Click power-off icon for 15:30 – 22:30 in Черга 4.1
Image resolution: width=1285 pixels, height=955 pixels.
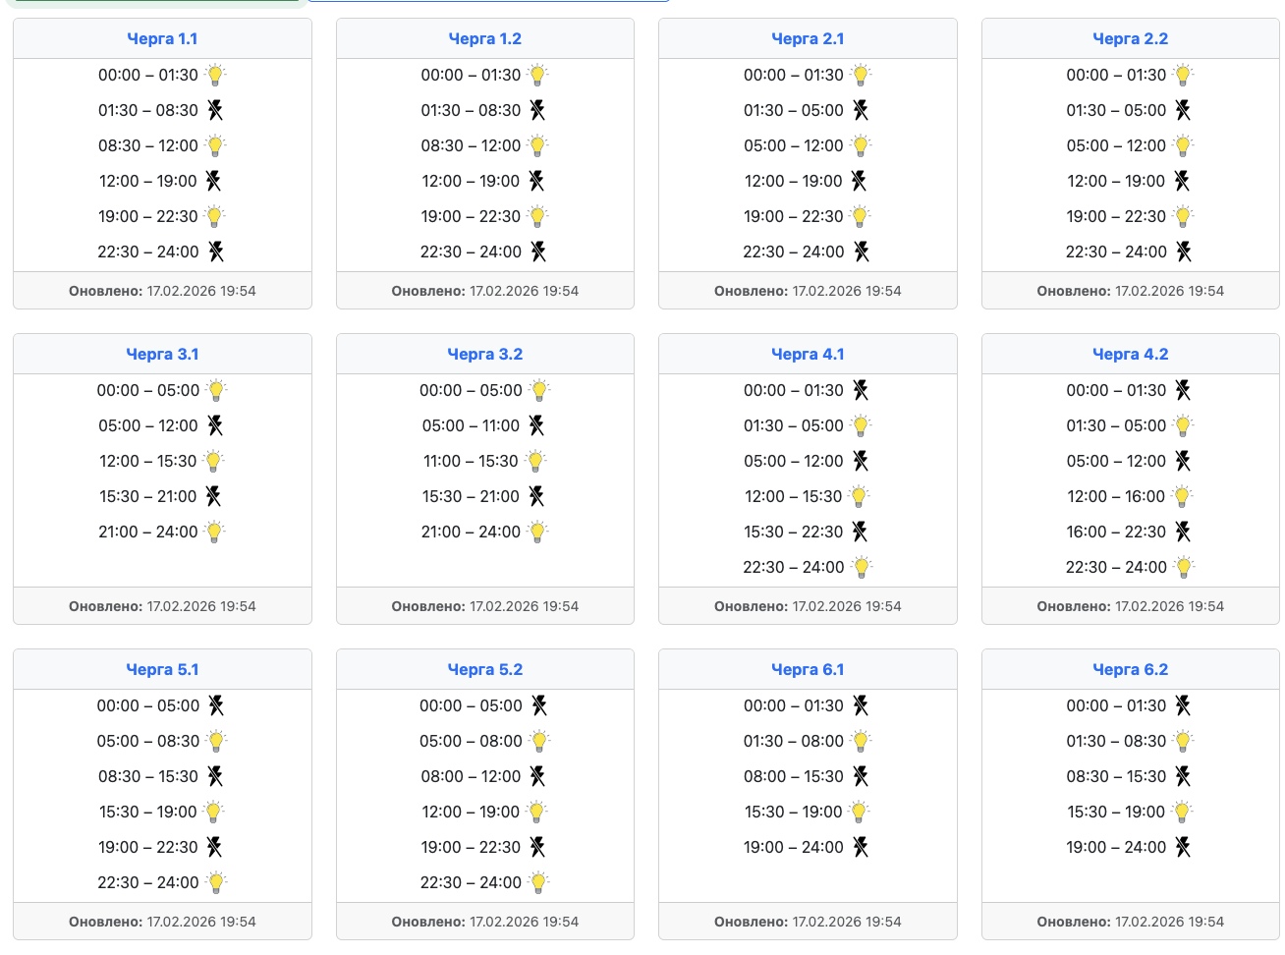click(860, 532)
